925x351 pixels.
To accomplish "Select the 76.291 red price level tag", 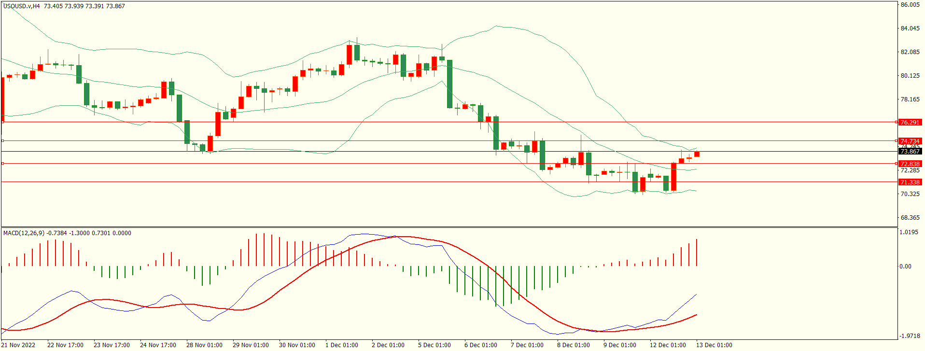I will pyautogui.click(x=910, y=123).
